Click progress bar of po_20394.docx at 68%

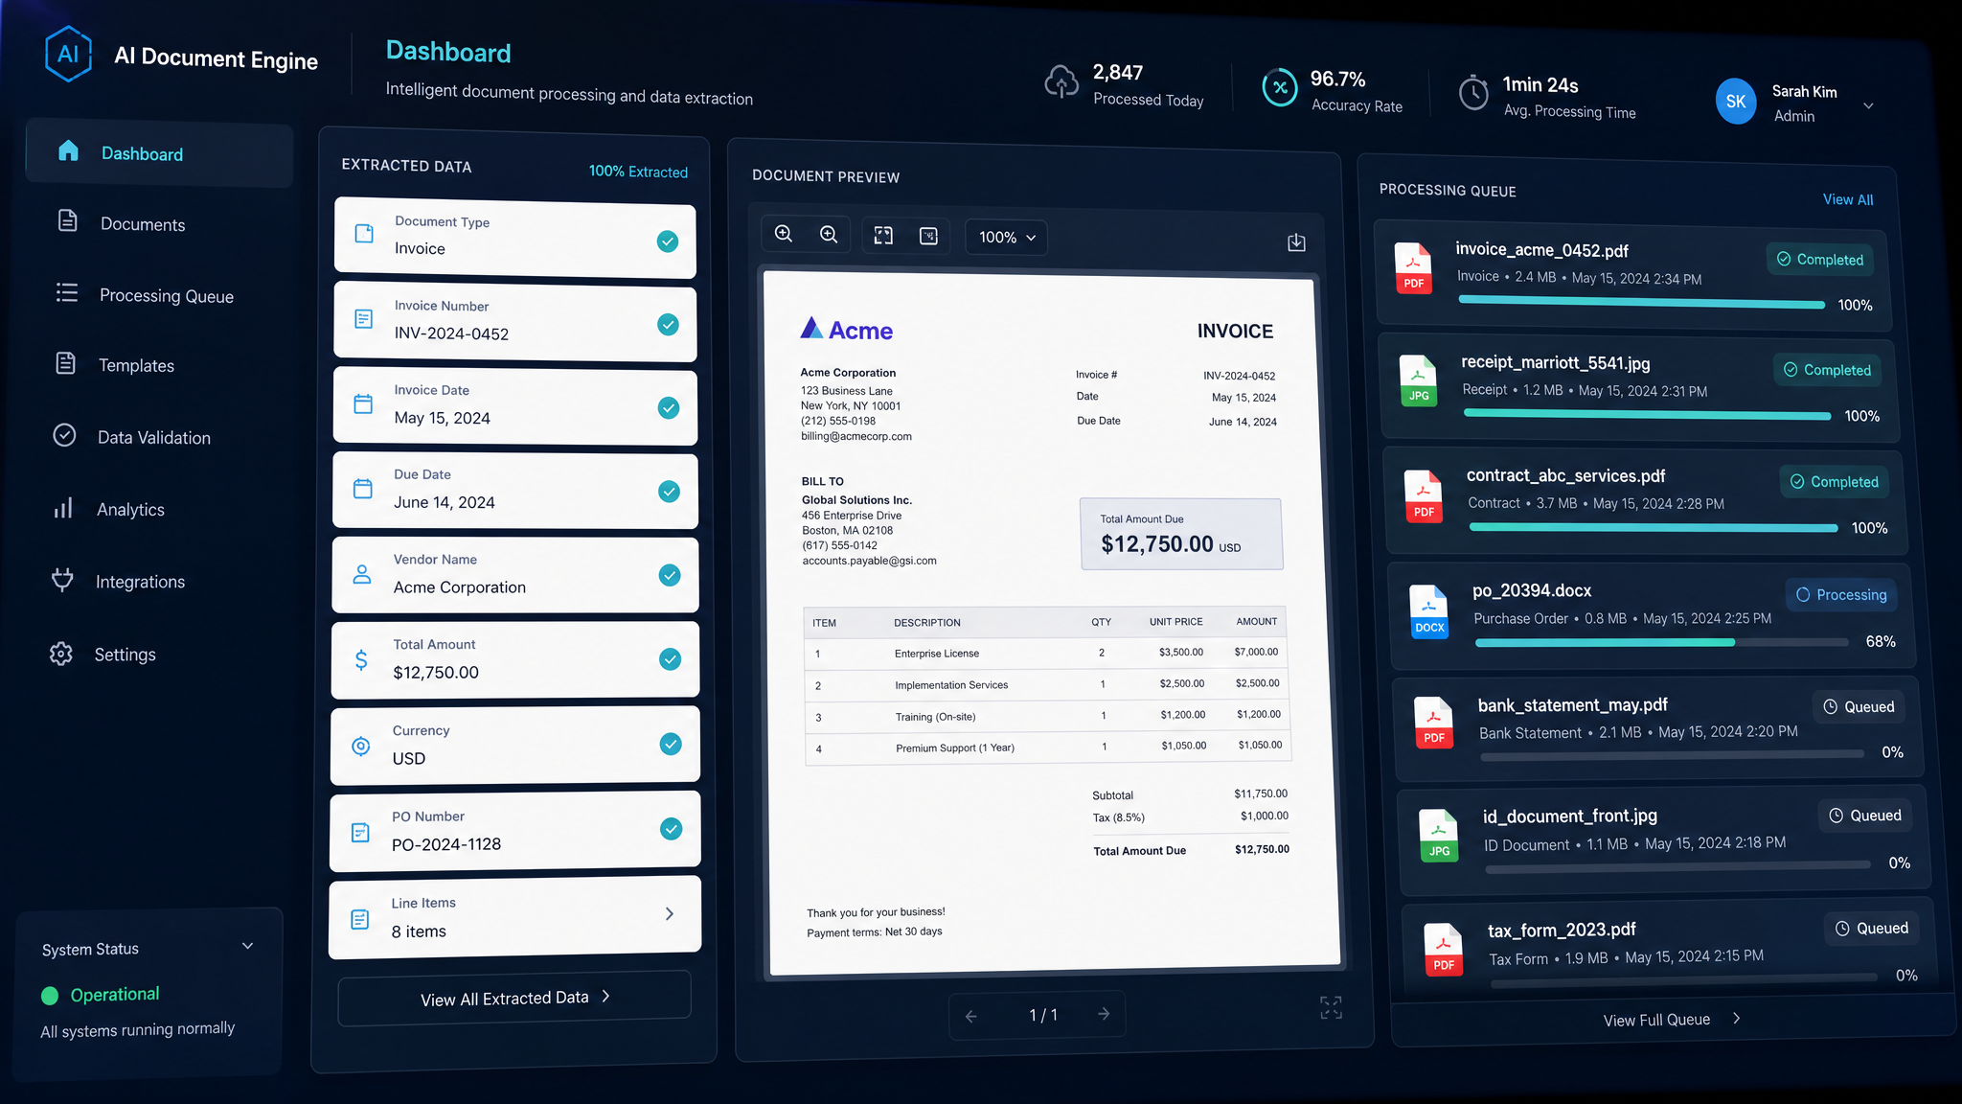(x=1662, y=642)
